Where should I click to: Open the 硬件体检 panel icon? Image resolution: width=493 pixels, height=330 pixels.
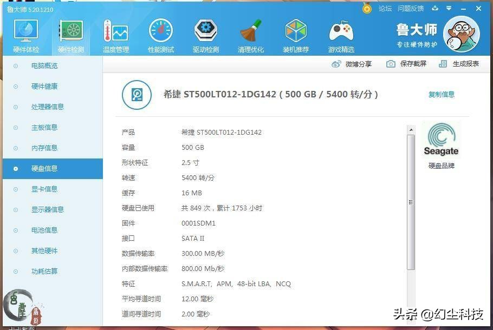(x=25, y=31)
